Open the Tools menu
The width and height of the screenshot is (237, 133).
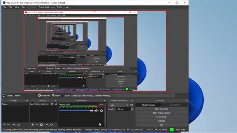point(59,7)
